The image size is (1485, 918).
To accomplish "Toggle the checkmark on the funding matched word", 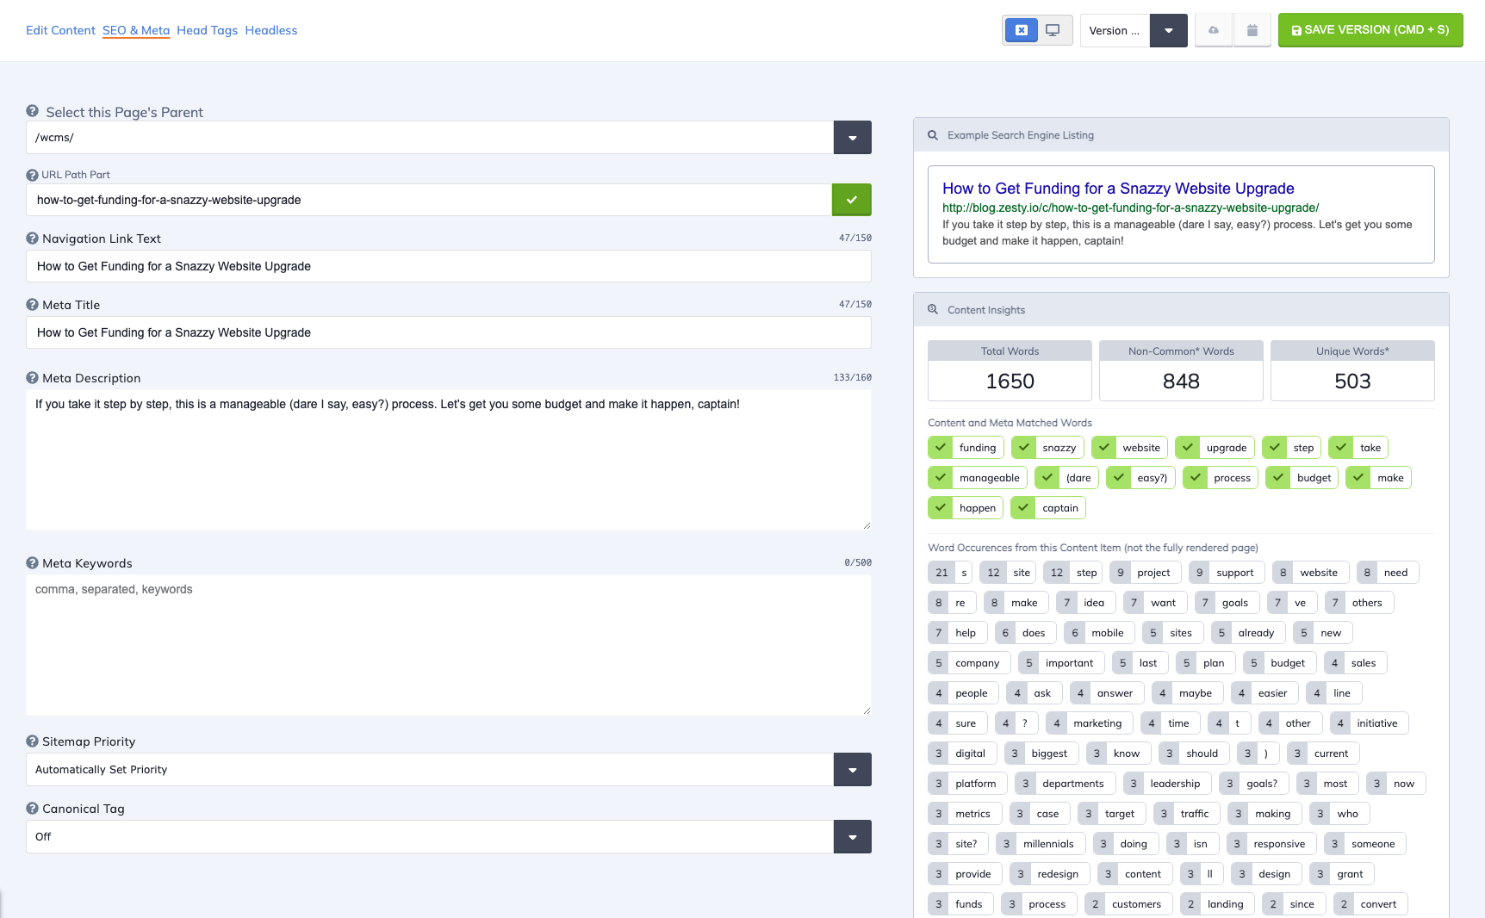I will 941,447.
